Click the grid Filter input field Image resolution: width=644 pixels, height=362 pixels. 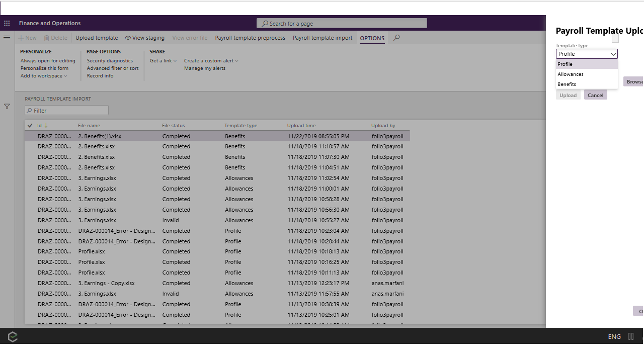pos(66,110)
